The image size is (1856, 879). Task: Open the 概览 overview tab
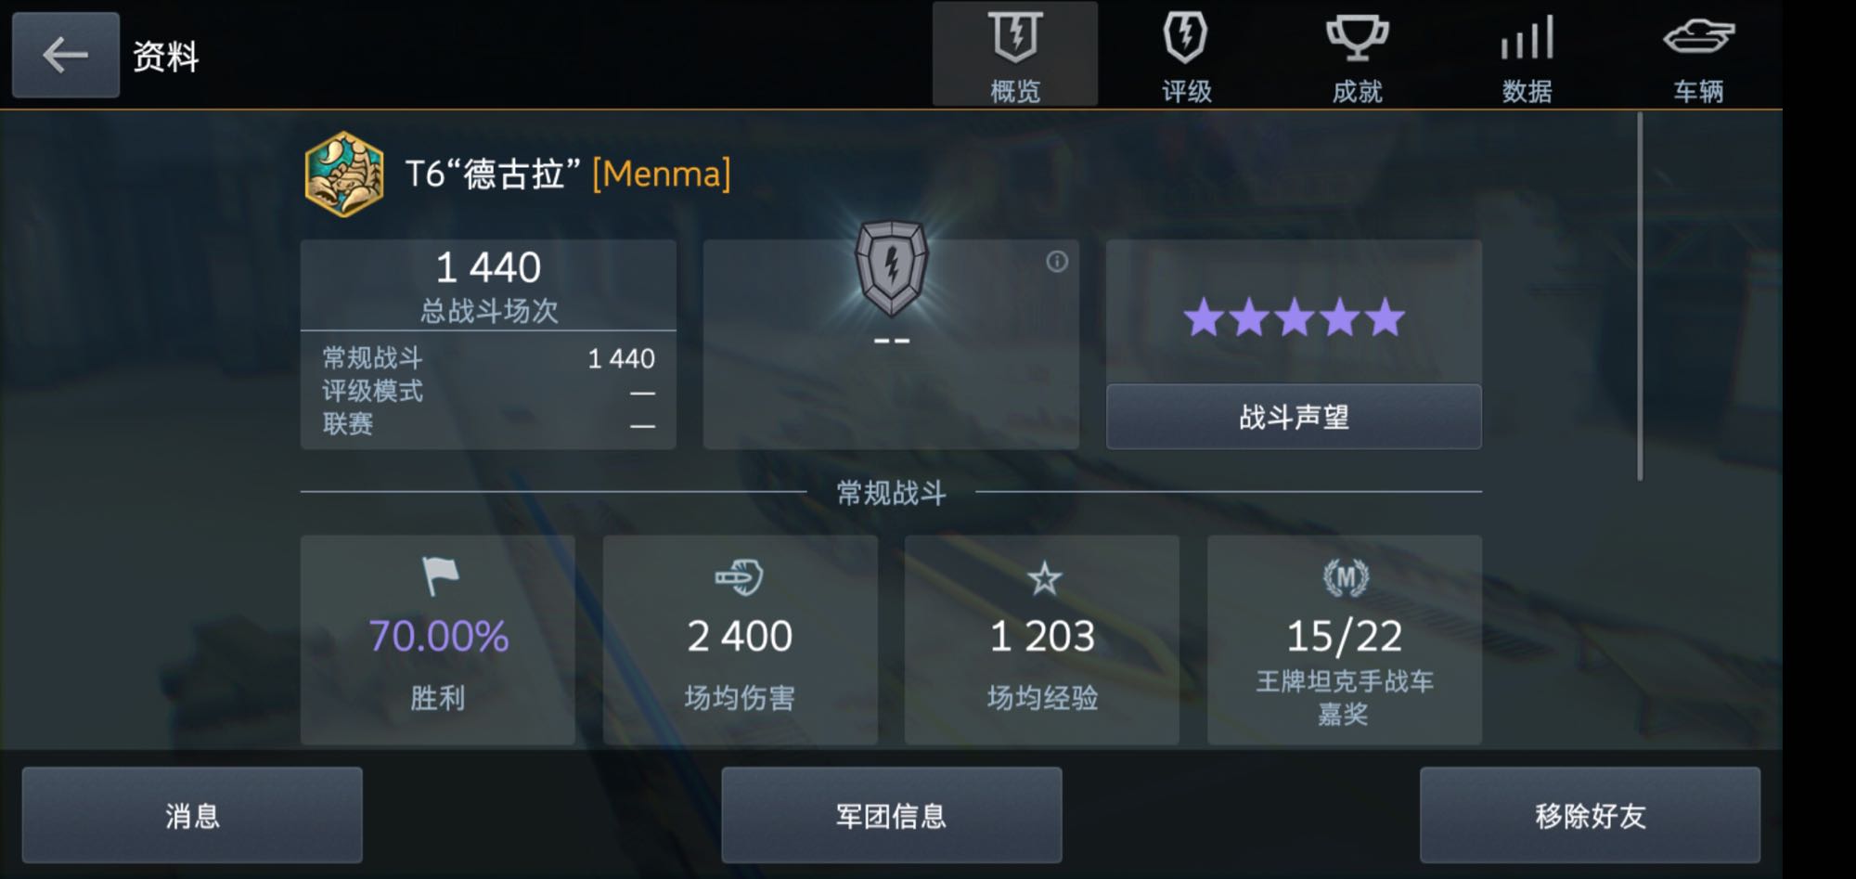click(1014, 54)
